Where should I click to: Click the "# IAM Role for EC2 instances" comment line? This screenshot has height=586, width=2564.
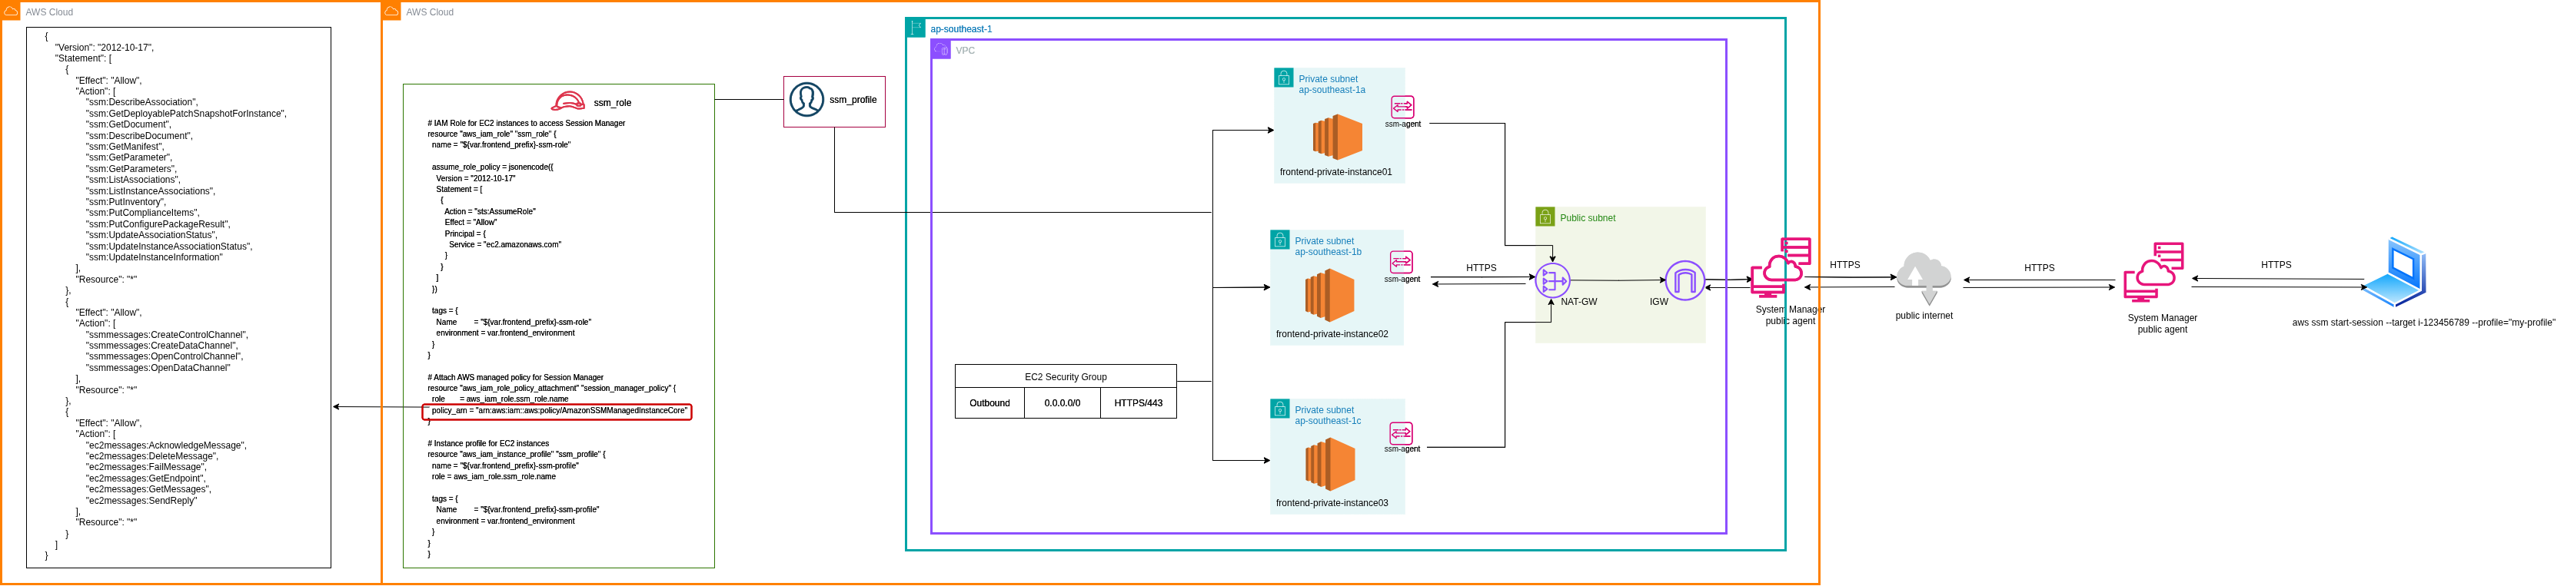pos(527,124)
